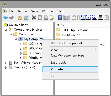The image size is (111, 96).
Task: Click the Status view toolbar icon
Action: [107, 18]
